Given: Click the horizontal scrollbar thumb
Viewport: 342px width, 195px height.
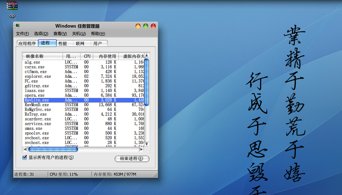Looking at the screenshot, I should 53,149.
